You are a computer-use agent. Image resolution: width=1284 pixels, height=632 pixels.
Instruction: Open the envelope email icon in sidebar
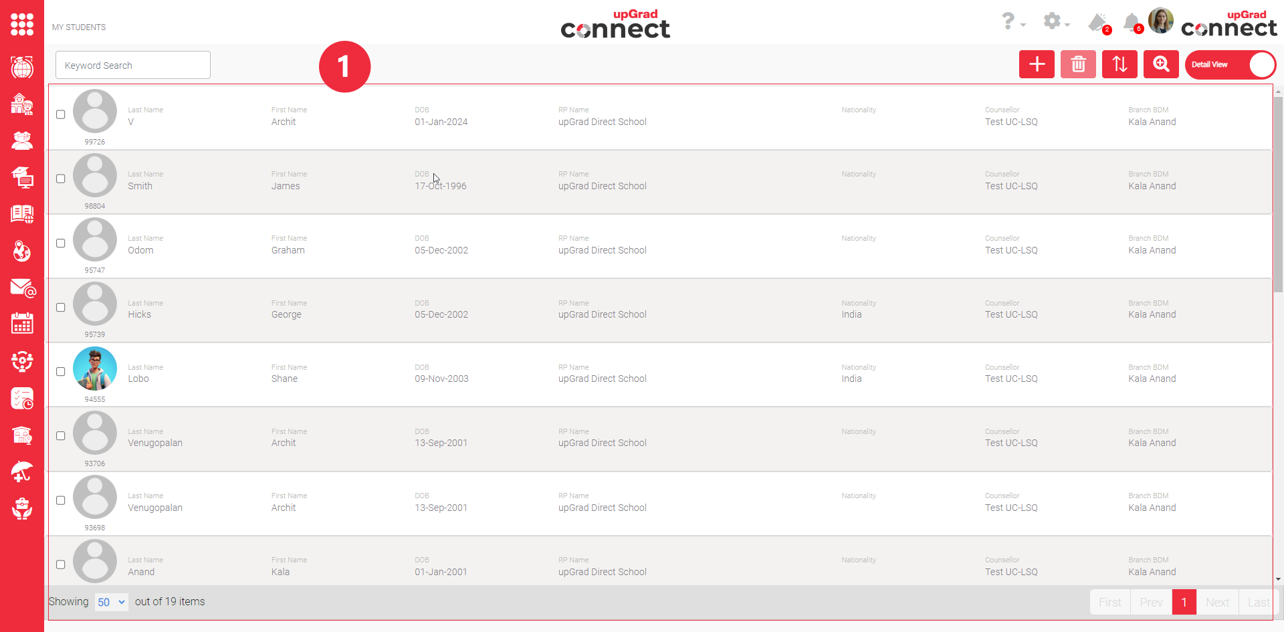click(23, 288)
